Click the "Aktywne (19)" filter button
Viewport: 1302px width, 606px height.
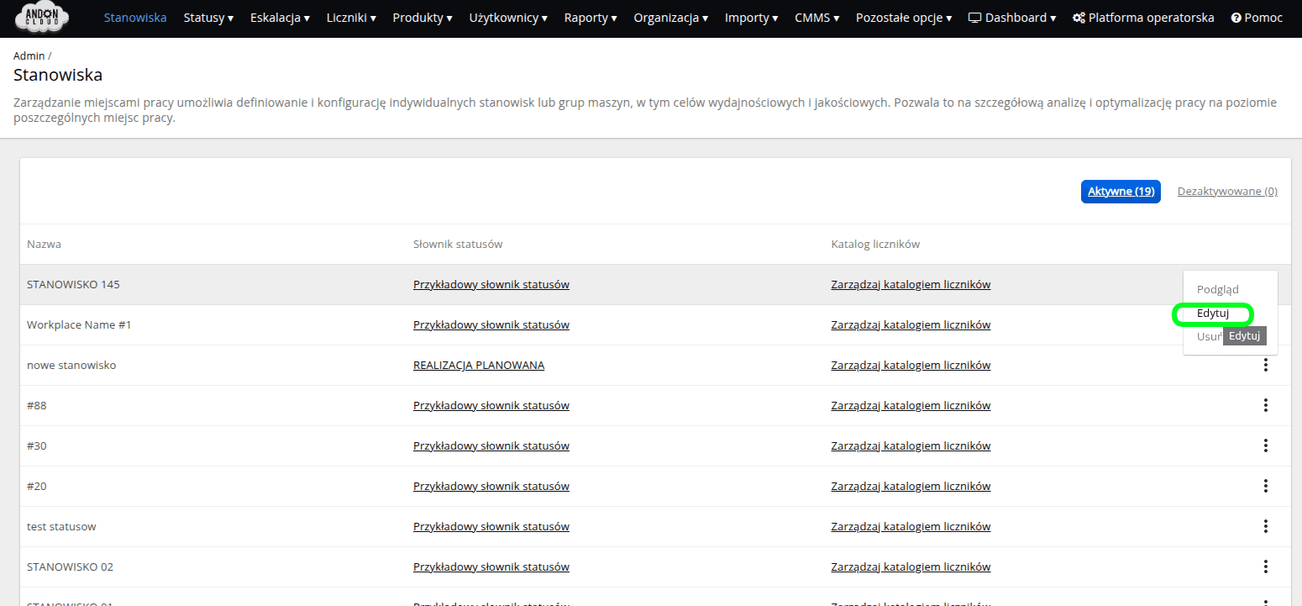1121,191
